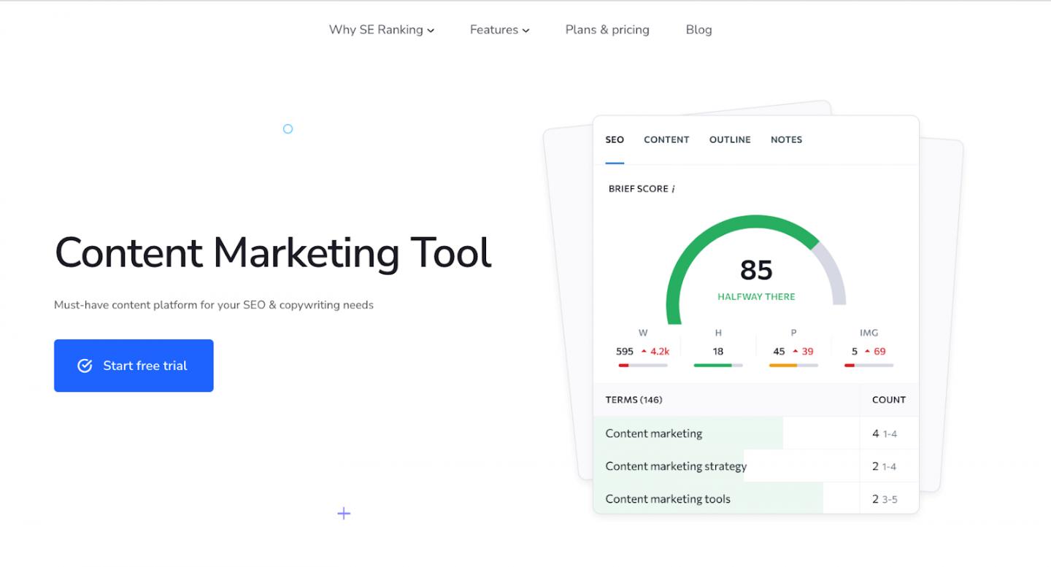Click the red arrow next to 4.2k
The image size is (1051, 567).
pos(644,352)
